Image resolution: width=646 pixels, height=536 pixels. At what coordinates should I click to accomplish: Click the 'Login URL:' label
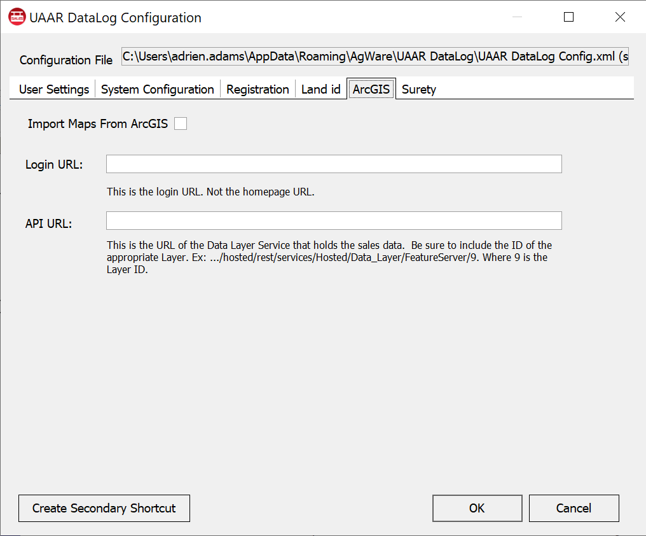pyautogui.click(x=54, y=164)
